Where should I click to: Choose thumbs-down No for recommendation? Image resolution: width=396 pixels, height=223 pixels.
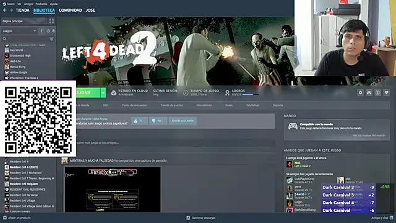[158, 121]
